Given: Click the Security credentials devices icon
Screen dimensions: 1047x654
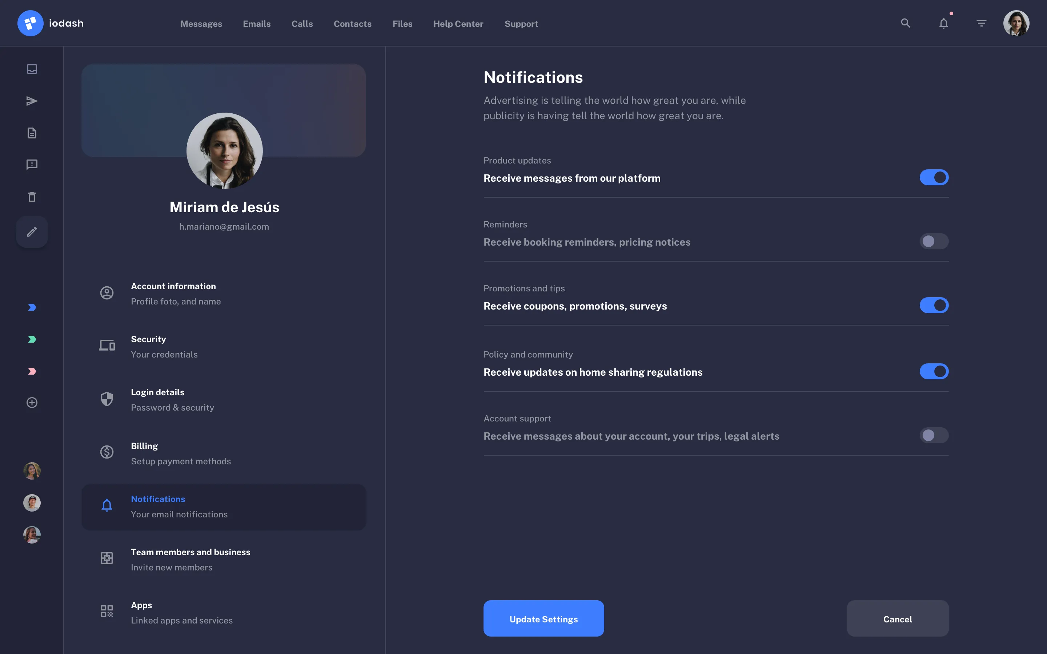Looking at the screenshot, I should tap(107, 345).
